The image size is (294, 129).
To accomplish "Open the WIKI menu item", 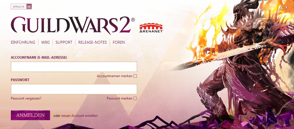I will click(46, 42).
